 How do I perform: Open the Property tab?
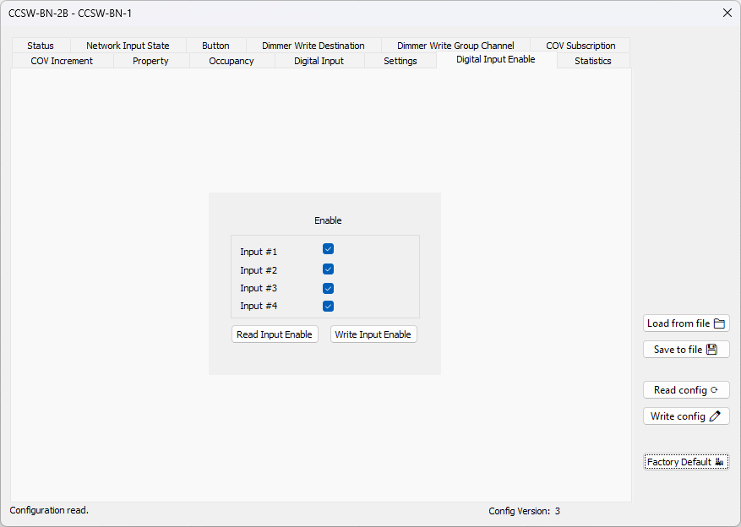tap(150, 61)
